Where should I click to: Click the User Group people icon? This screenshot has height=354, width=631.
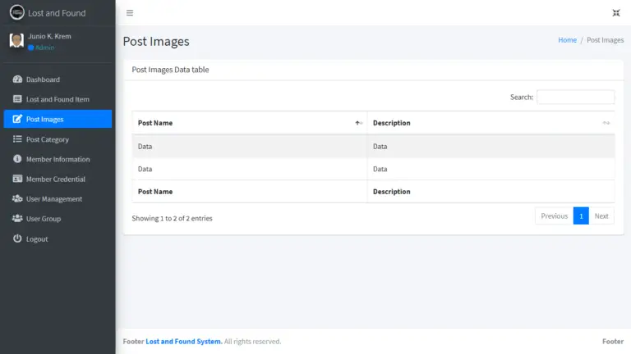pos(17,218)
